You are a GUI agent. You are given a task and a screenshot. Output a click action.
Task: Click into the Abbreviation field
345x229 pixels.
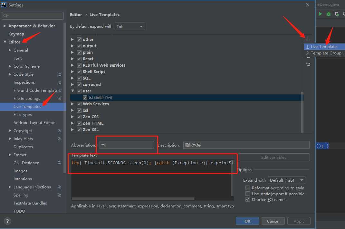[x=127, y=145]
